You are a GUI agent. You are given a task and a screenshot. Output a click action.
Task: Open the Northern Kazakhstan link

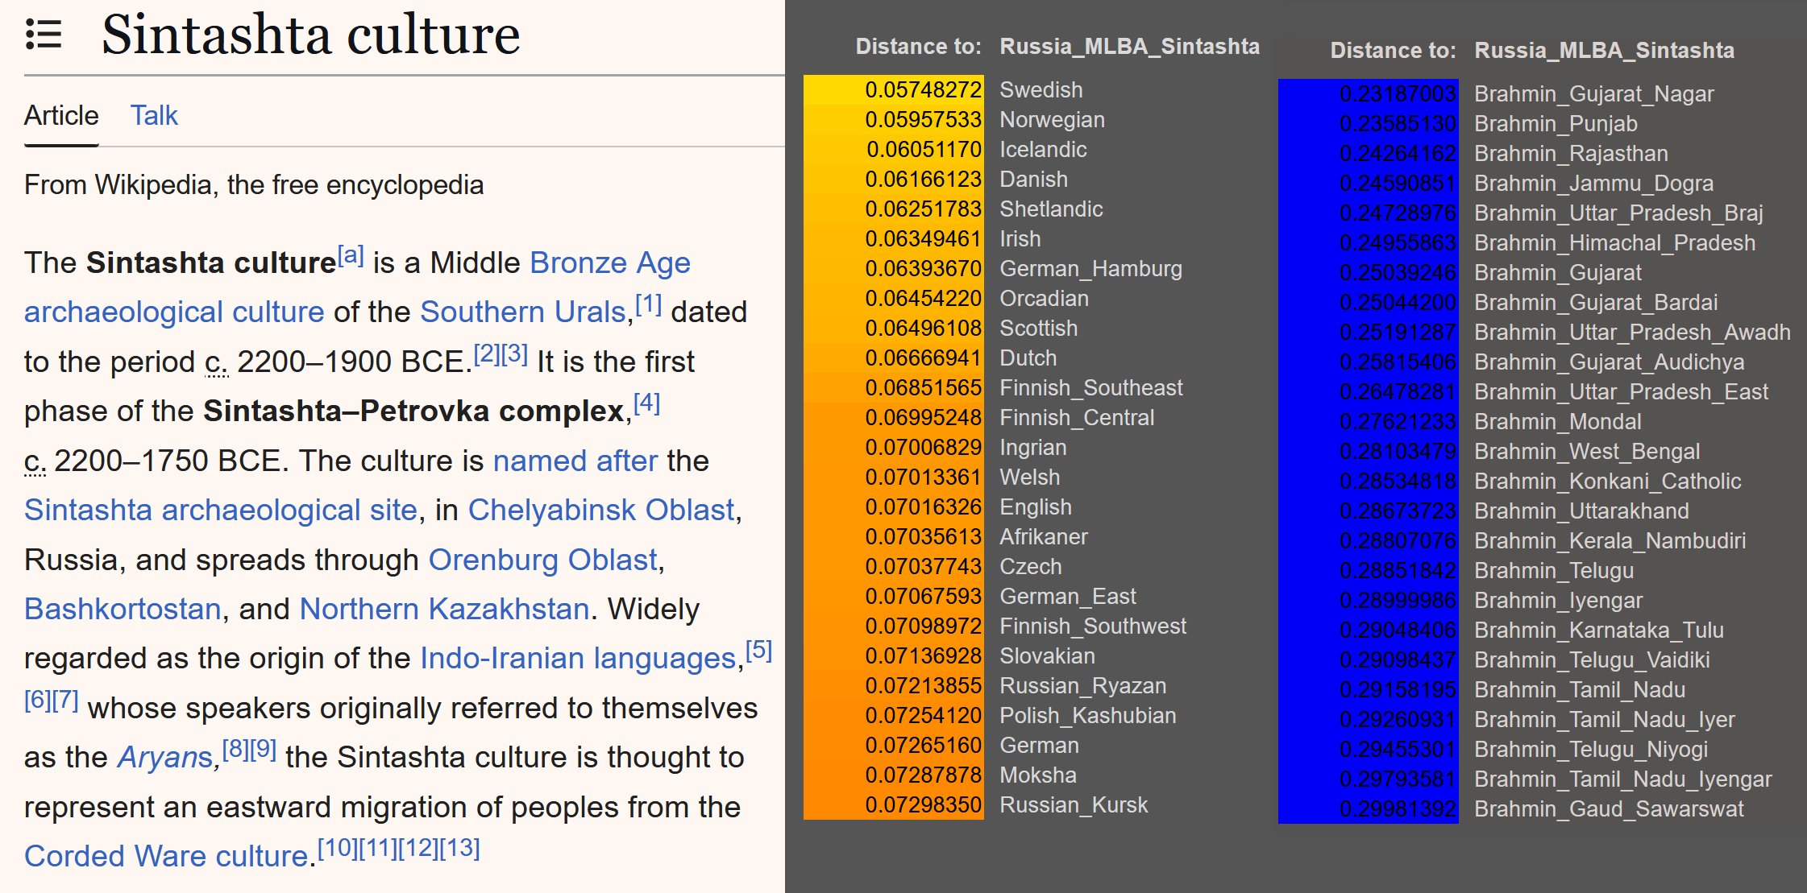[445, 610]
